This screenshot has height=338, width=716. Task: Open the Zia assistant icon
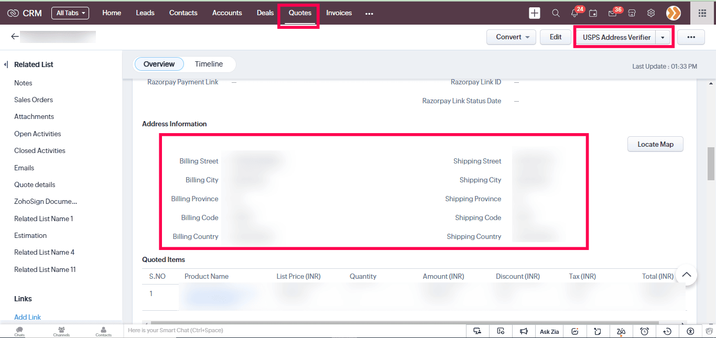(621, 331)
